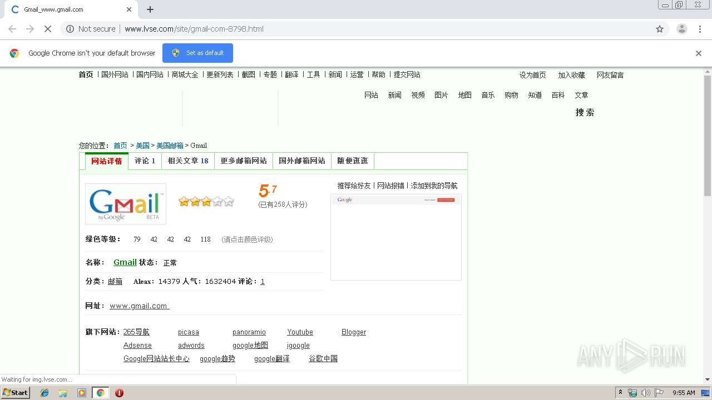Click 添加到我的导航 link
Screen dimensions: 712x400
[x=434, y=186]
